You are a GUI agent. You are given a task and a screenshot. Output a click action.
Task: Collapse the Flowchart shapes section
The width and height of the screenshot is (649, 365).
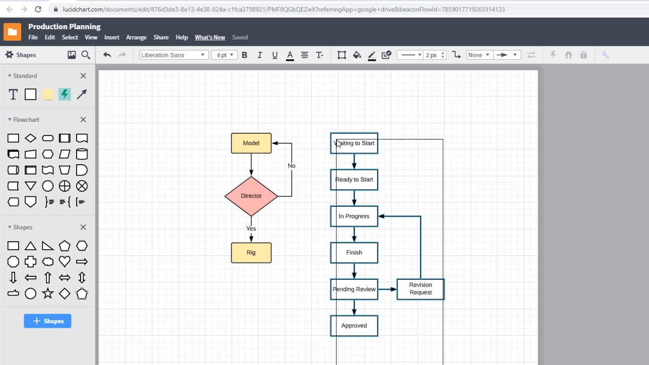[x=9, y=120]
